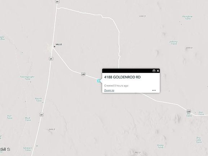Screen dimensions: 208x156
Task: Click the Johnny Tank map label
Action: [x=173, y=43]
